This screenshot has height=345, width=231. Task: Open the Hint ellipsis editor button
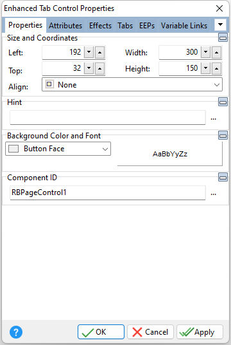click(214, 118)
